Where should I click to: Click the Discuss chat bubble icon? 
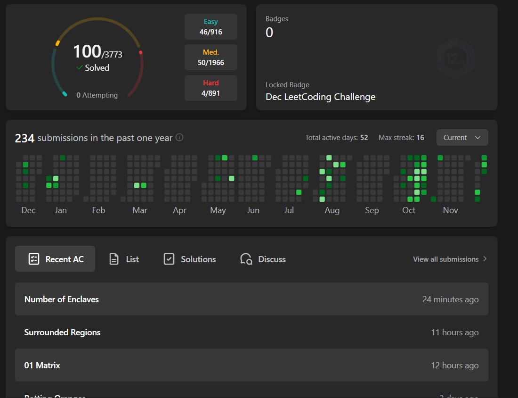click(x=246, y=259)
